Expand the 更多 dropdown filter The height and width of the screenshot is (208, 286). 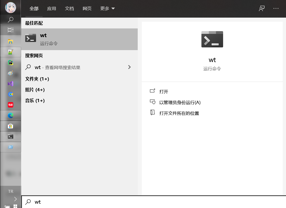pyautogui.click(x=107, y=8)
